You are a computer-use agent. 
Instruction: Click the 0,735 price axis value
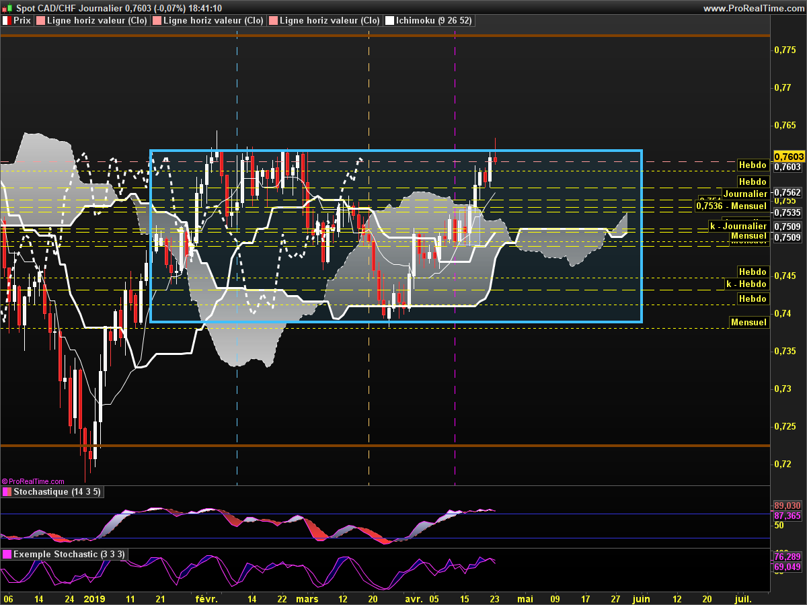pyautogui.click(x=785, y=351)
